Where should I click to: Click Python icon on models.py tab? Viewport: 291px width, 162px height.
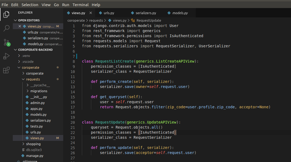169,13
